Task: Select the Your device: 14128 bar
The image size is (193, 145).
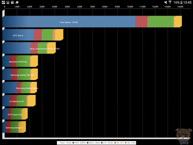Action: pyautogui.click(x=92, y=22)
